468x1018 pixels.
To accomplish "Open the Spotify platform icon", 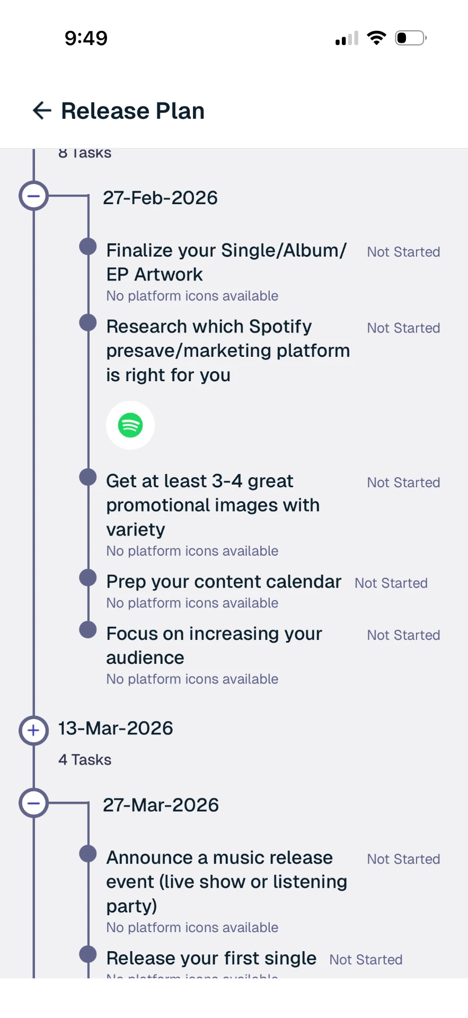I will click(x=130, y=425).
